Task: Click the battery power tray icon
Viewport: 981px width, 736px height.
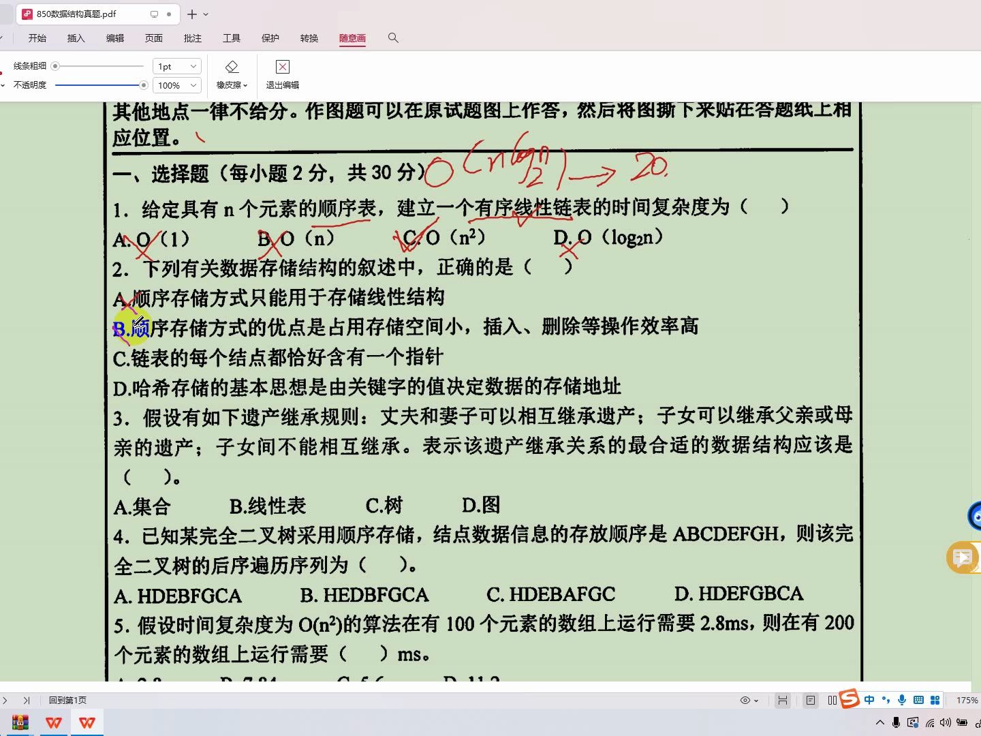Action: click(962, 722)
